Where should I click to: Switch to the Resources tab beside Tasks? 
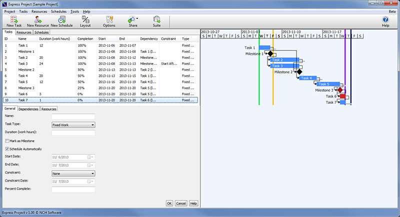pos(24,32)
